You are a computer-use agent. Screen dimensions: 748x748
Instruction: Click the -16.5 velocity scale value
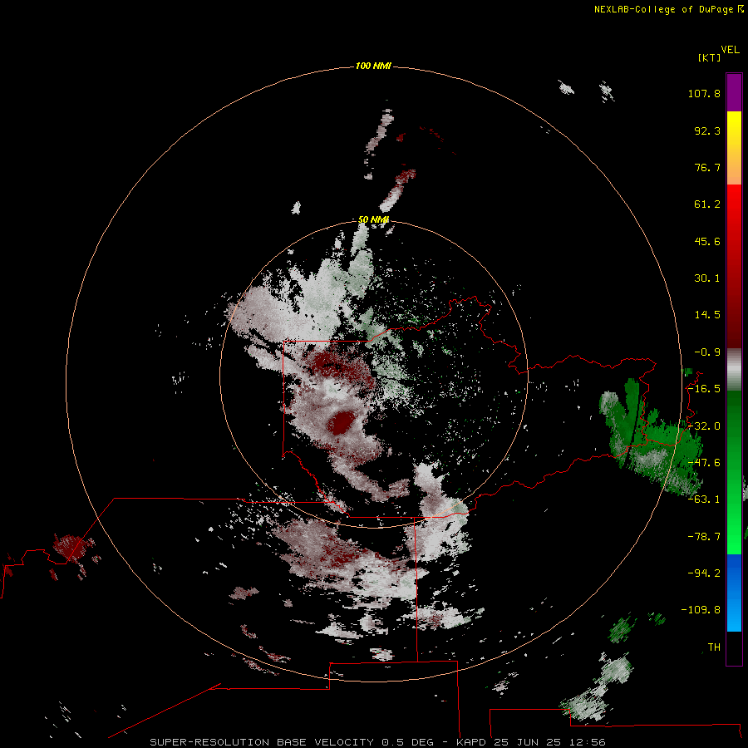tap(704, 389)
